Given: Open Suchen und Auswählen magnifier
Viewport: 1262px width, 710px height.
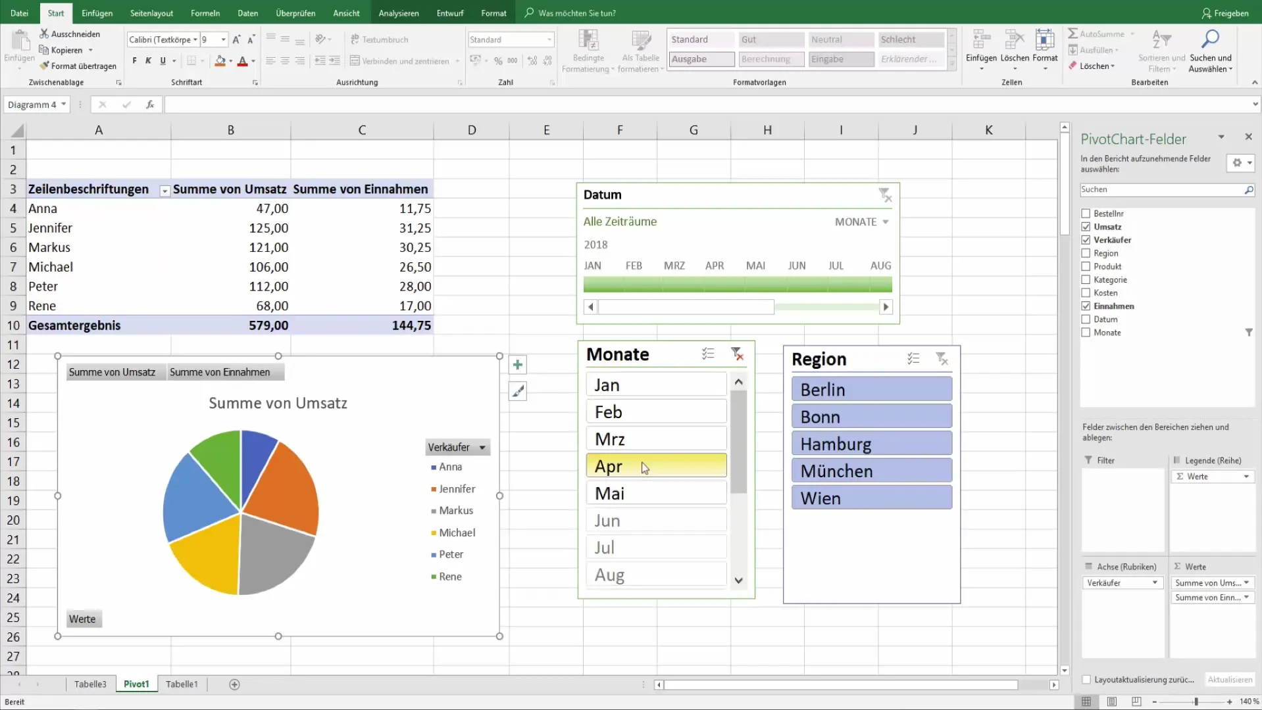Looking at the screenshot, I should coord(1210,39).
